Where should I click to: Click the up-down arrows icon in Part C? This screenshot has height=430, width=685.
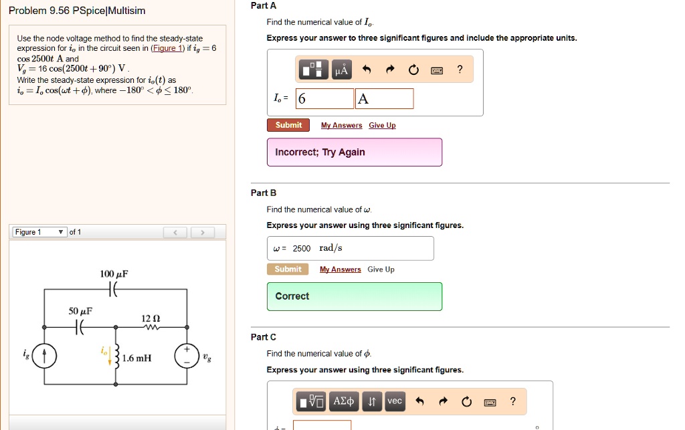pos(372,401)
